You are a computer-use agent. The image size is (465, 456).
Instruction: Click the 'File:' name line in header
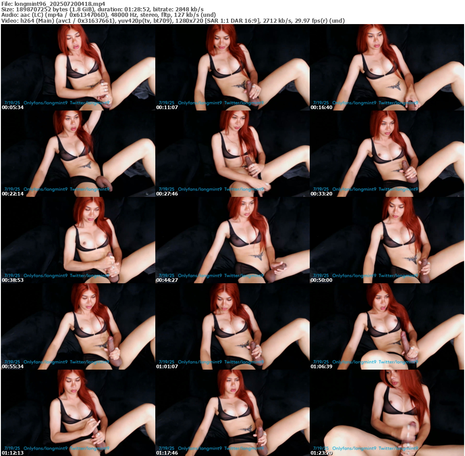(53, 4)
